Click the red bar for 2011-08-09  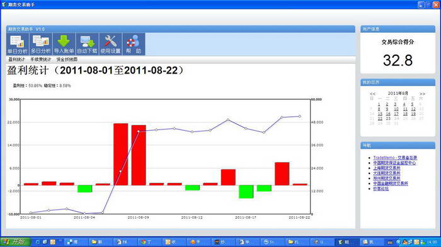[139, 155]
